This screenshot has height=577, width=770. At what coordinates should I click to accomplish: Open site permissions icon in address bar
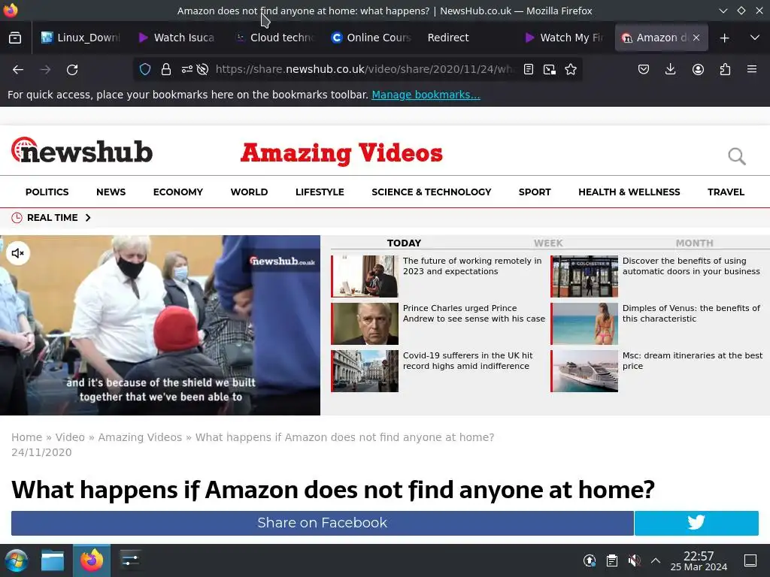tap(186, 70)
